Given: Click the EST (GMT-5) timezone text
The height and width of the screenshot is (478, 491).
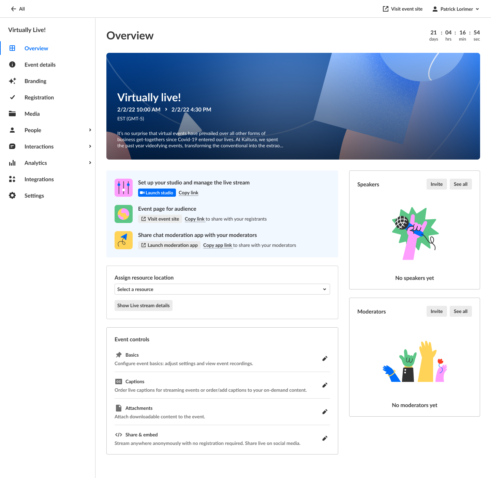Looking at the screenshot, I should click(131, 119).
